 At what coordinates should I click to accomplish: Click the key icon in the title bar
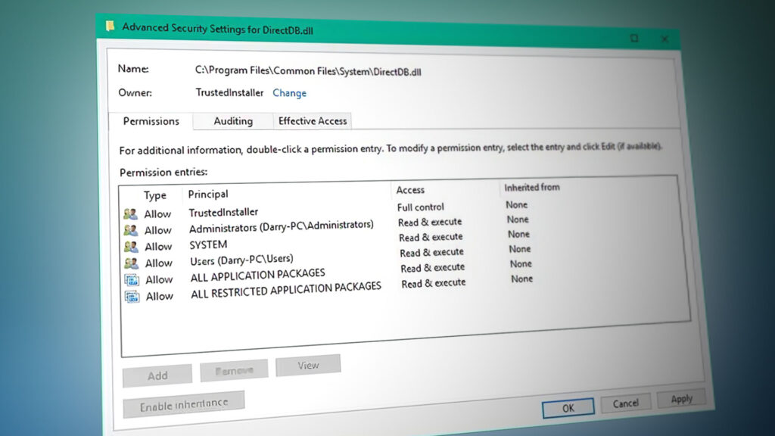pyautogui.click(x=110, y=24)
